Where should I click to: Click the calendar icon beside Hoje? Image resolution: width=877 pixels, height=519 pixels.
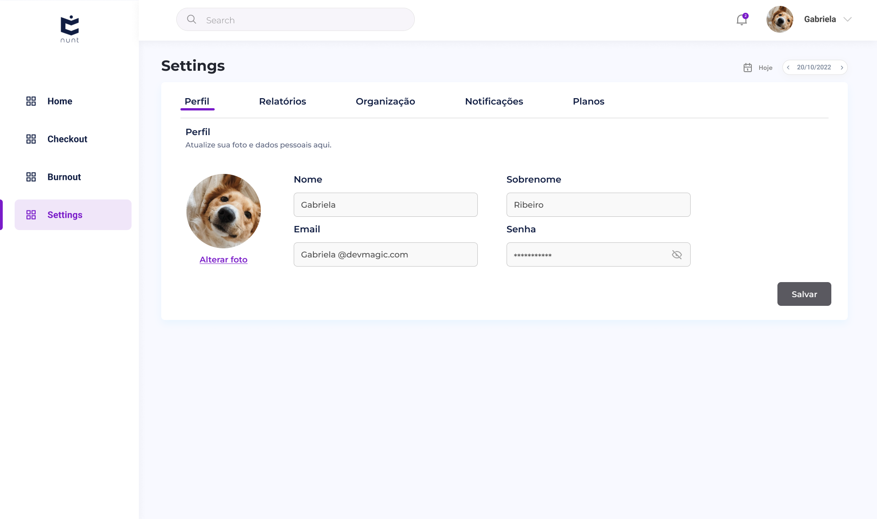(748, 68)
